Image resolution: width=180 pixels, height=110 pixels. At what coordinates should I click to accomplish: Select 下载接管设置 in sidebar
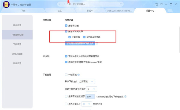17,35
